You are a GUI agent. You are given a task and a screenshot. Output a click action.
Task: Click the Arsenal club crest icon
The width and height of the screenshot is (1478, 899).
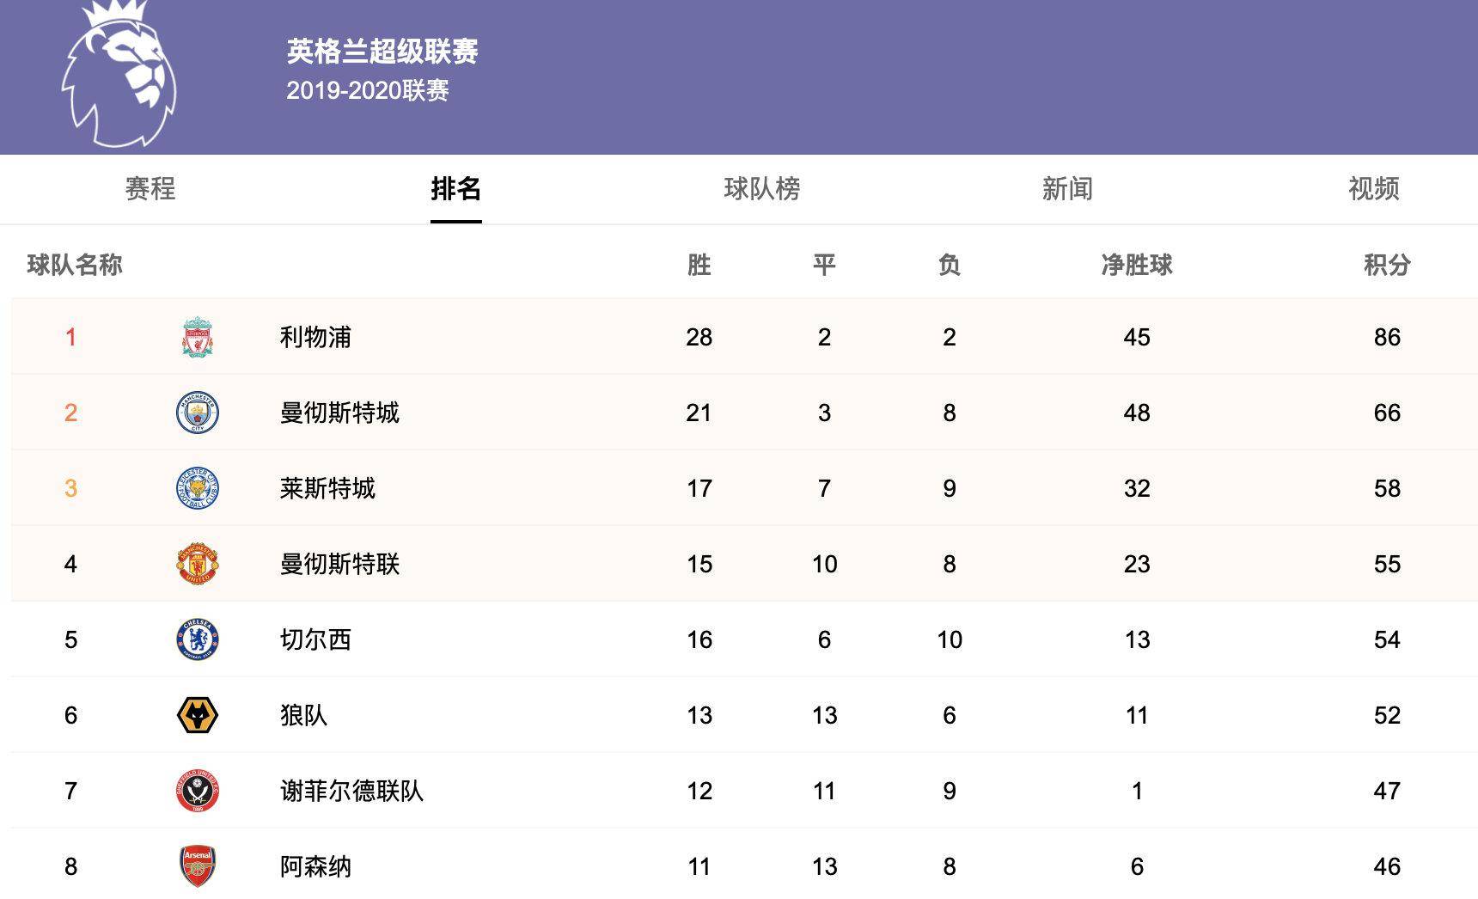pyautogui.click(x=196, y=865)
